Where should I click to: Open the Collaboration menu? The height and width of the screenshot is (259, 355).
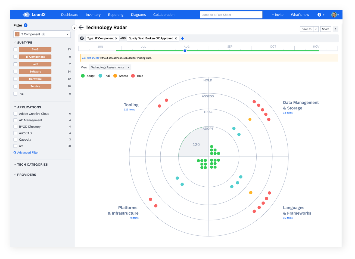coord(164,15)
